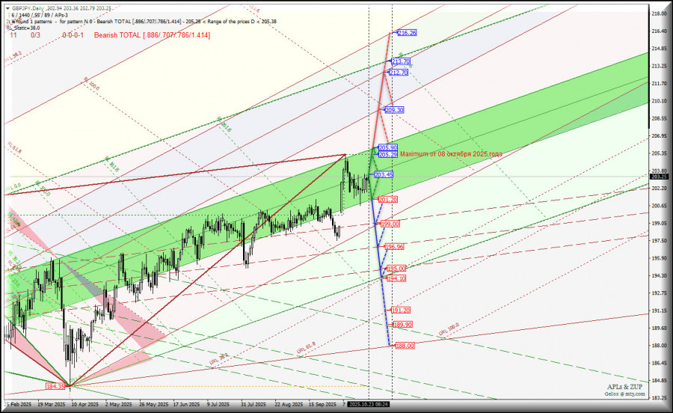Screen dimensions: 673x413
Task: Click the 210.10 tick on the price scale
Action: pyautogui.click(x=660, y=101)
